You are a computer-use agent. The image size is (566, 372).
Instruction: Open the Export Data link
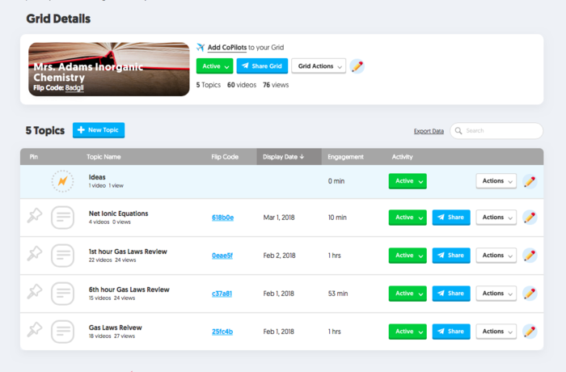tap(429, 131)
